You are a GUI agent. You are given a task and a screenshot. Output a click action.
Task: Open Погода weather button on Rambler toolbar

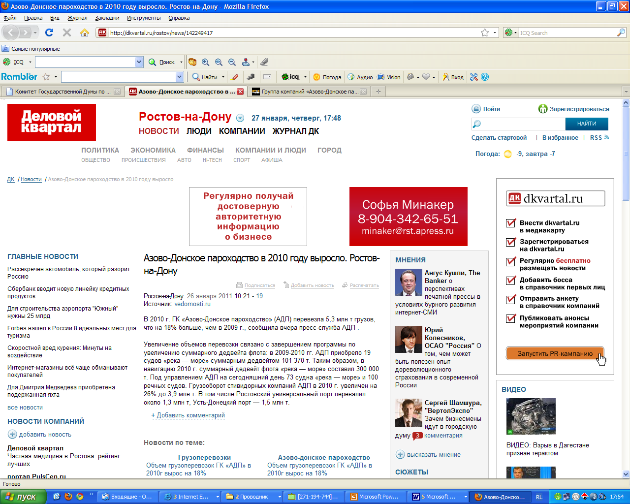tap(327, 77)
